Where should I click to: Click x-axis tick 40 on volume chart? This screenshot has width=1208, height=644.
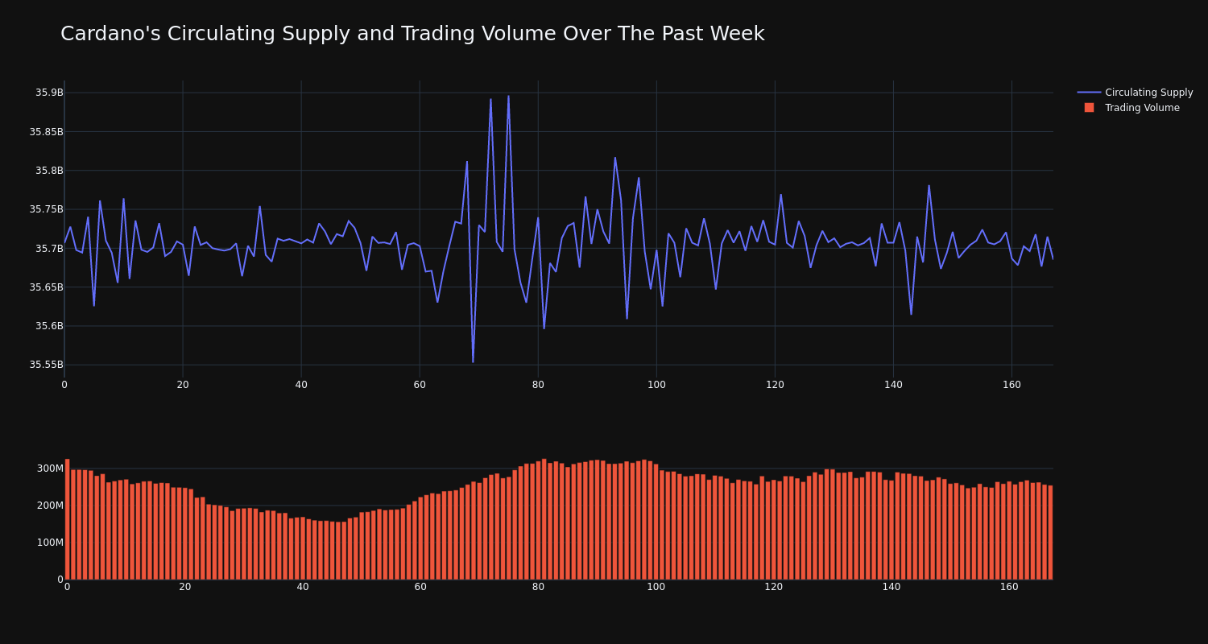[303, 587]
